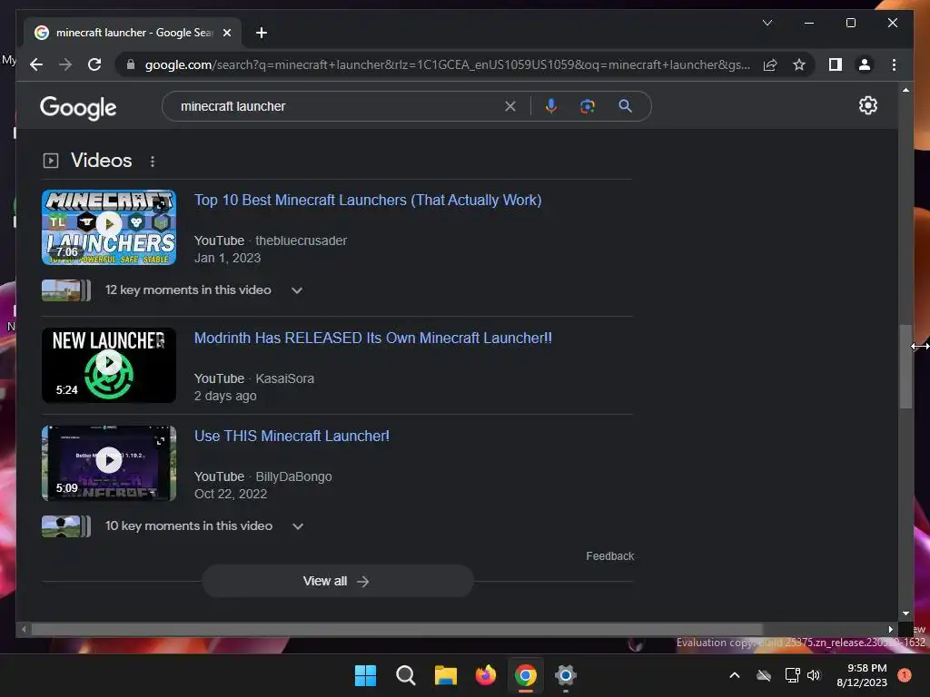The height and width of the screenshot is (697, 930).
Task: Share this page from address bar
Action: point(770,64)
